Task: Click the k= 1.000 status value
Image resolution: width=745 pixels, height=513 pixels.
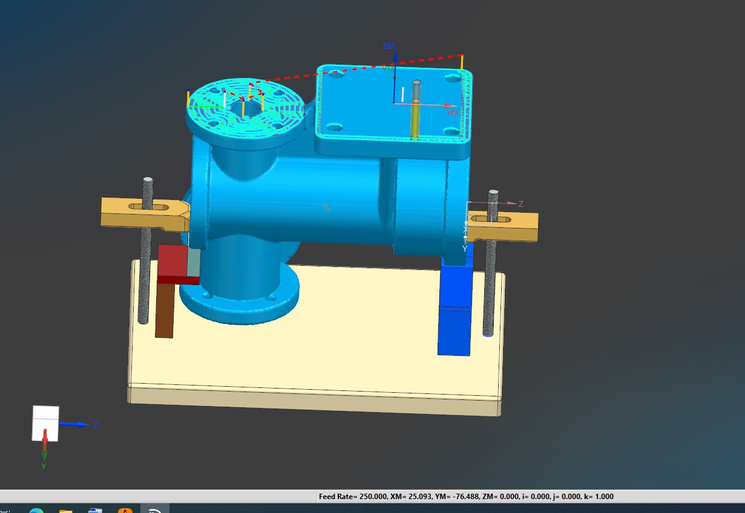Action: (x=598, y=497)
